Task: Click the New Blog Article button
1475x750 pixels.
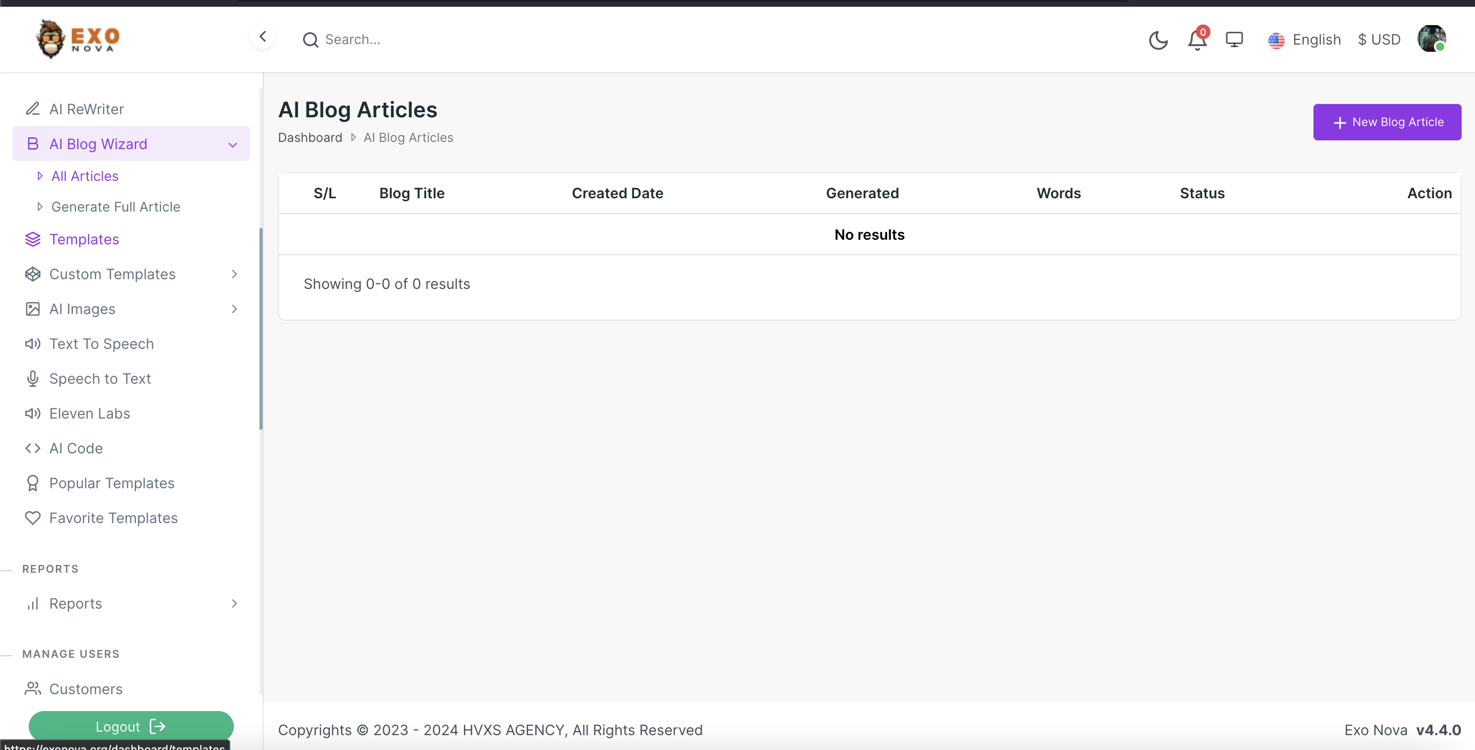Action: (1387, 122)
